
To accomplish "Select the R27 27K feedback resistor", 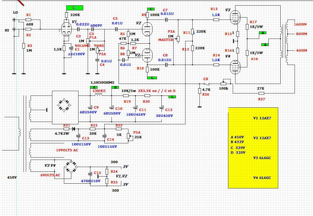I will pos(261,93).
